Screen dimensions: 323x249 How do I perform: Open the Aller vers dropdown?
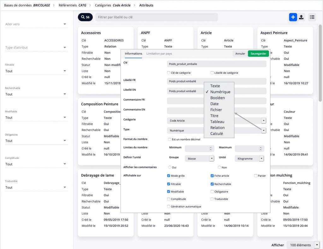[36, 24]
